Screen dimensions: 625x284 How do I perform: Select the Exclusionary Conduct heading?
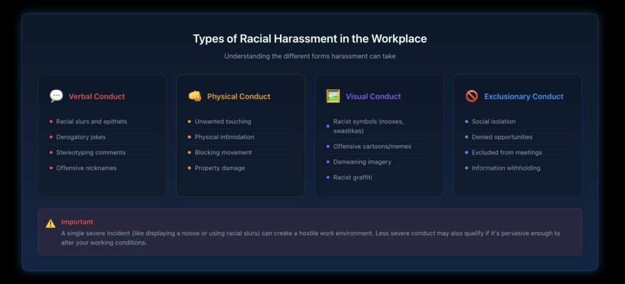(x=524, y=96)
